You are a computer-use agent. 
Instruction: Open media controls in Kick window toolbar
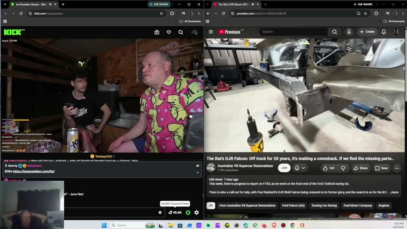click(183, 13)
